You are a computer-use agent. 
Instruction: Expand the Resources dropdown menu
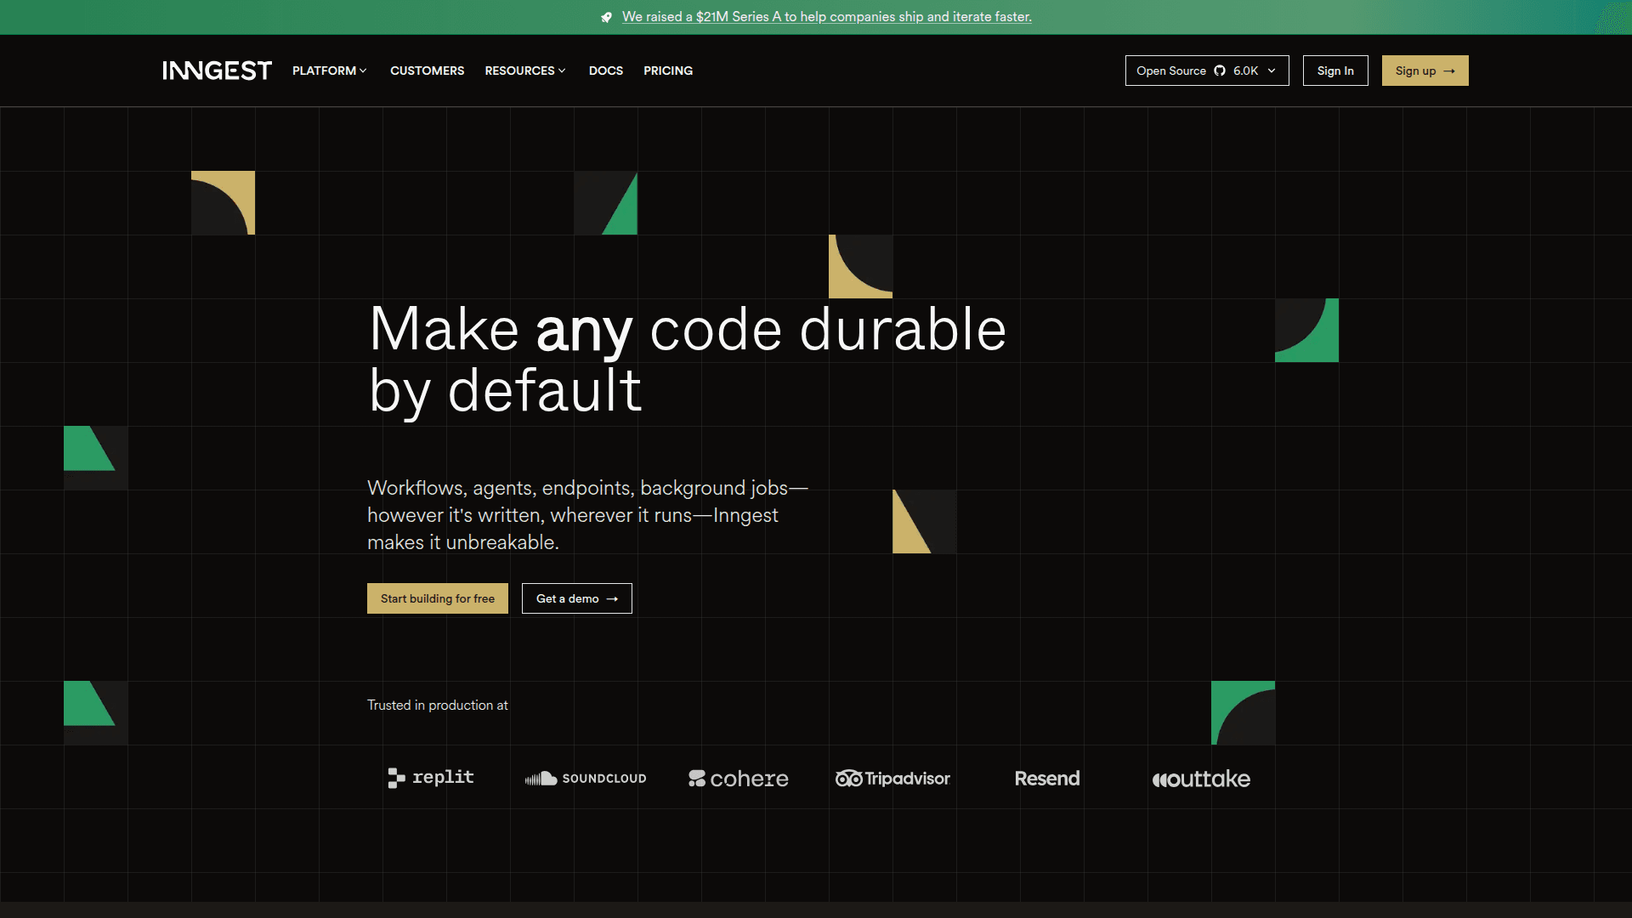pos(524,71)
